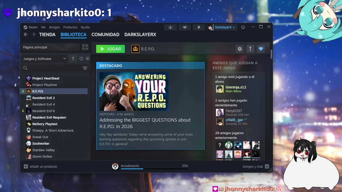Click the sort ascending arrow in library filter

(x=73, y=59)
